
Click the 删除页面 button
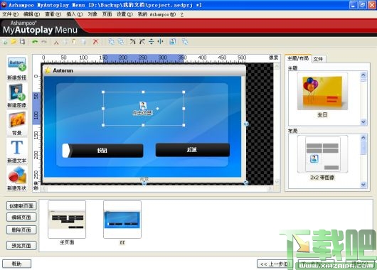[21, 230]
